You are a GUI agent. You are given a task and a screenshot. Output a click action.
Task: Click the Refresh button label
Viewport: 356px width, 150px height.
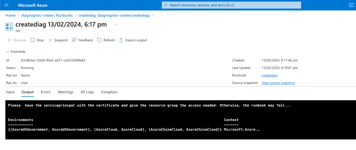[109, 40]
